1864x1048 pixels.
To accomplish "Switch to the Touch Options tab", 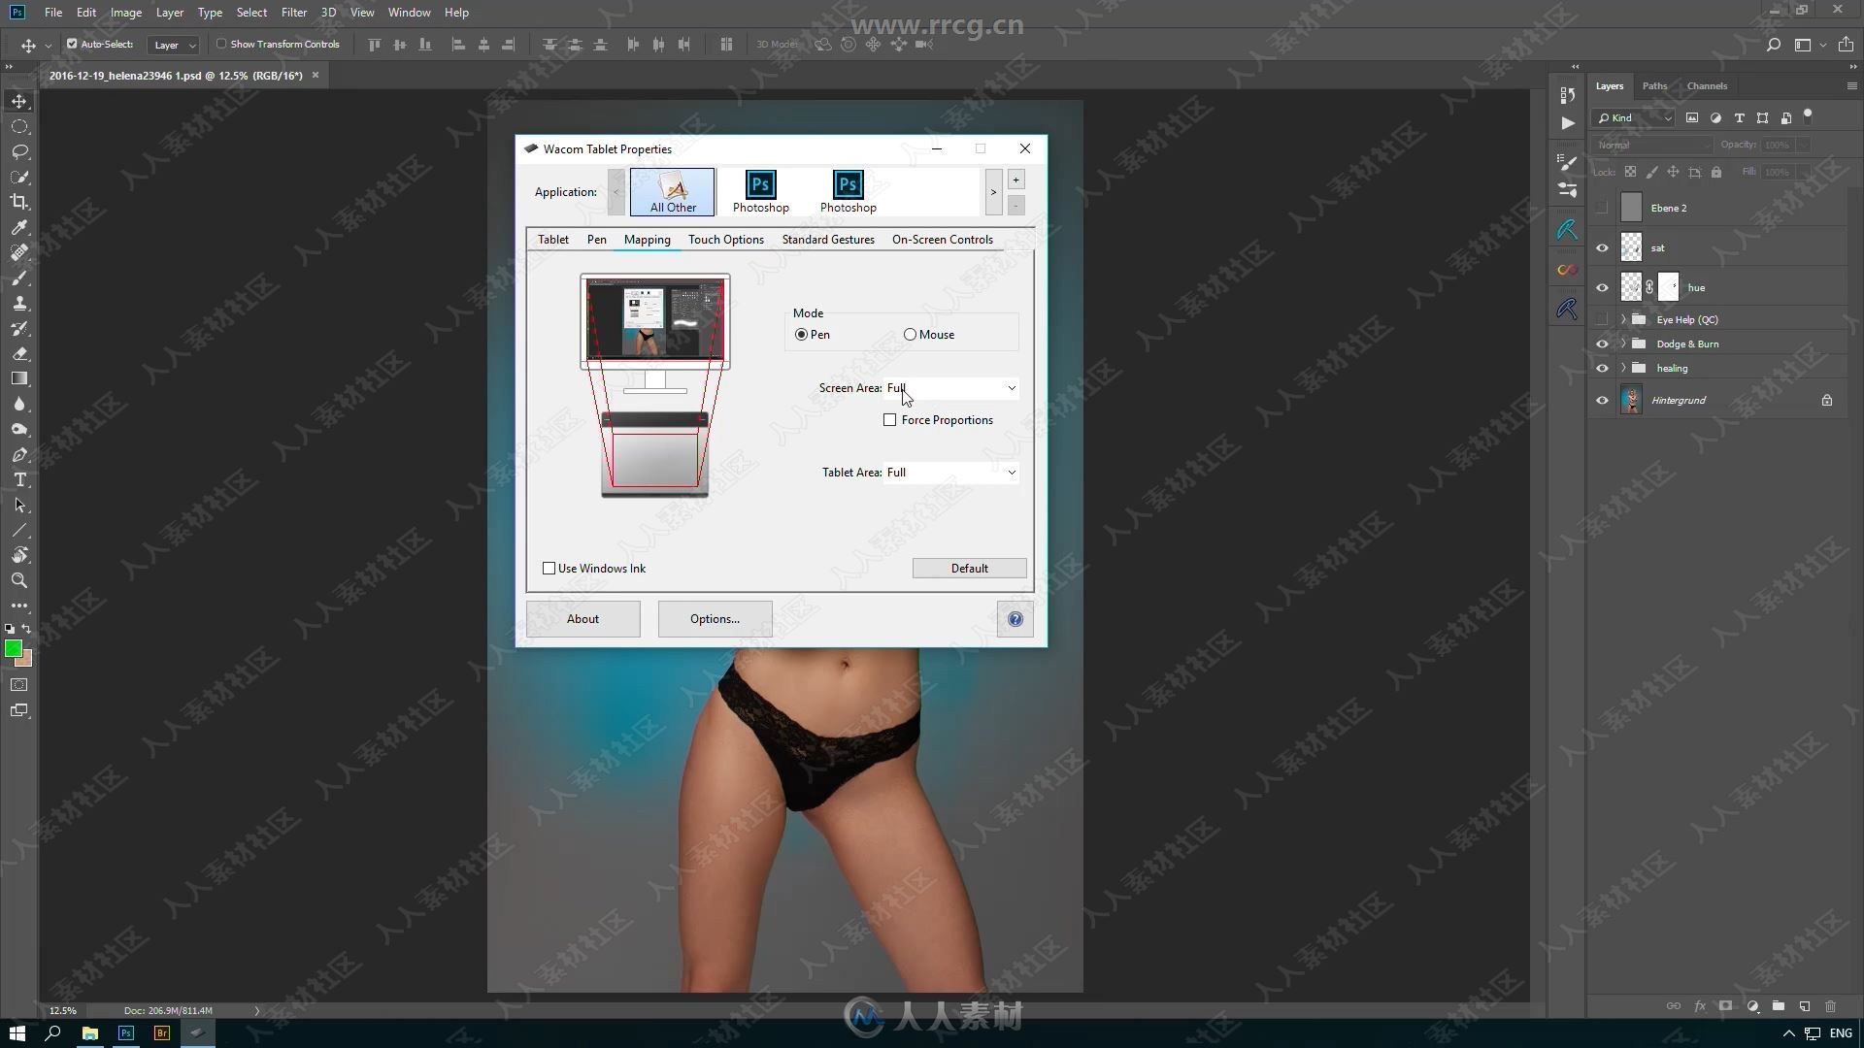I will point(724,240).
